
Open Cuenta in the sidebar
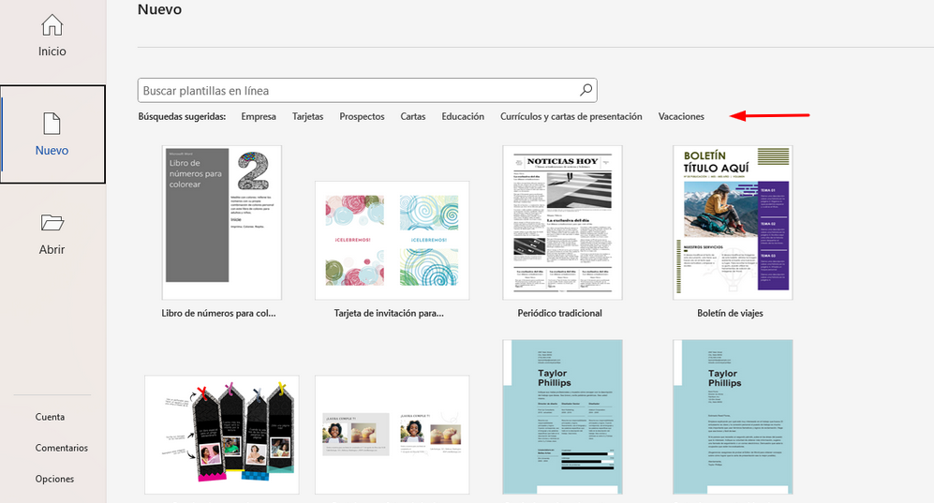pyautogui.click(x=50, y=417)
